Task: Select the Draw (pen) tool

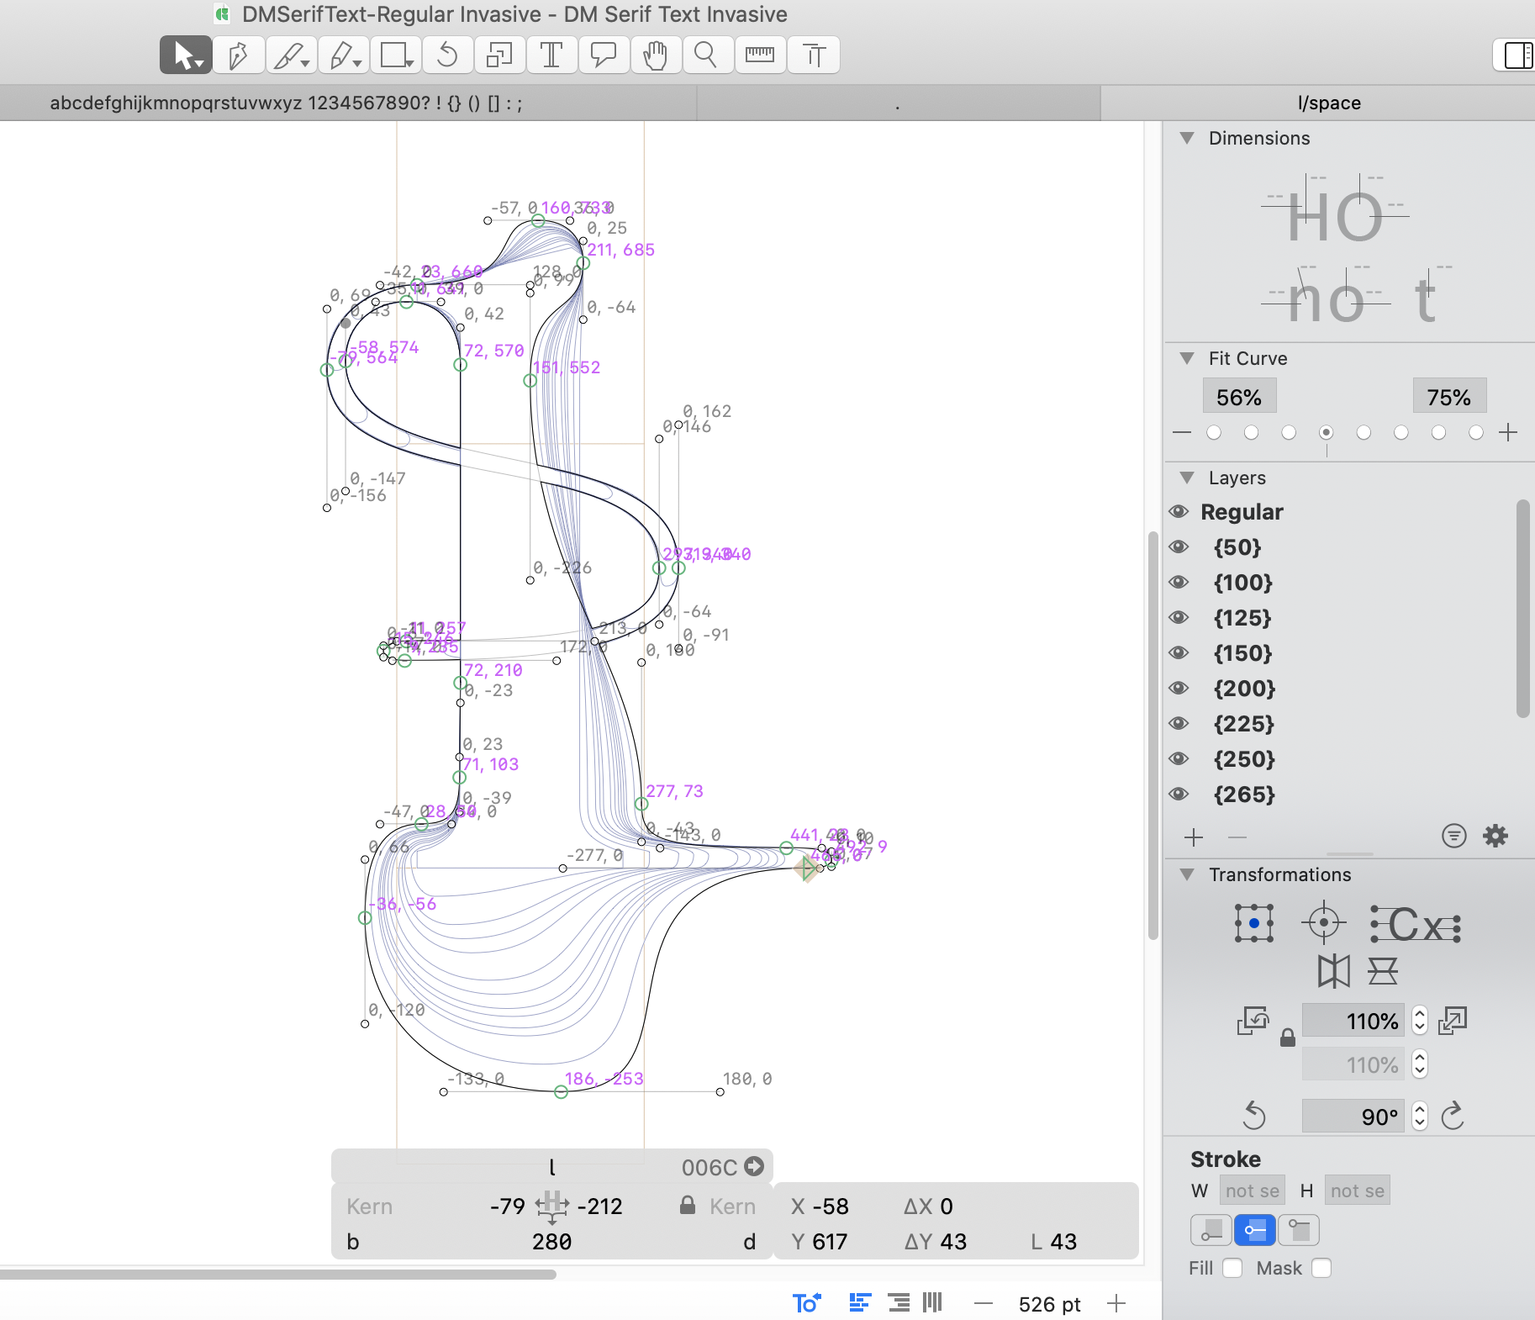Action: [x=238, y=55]
